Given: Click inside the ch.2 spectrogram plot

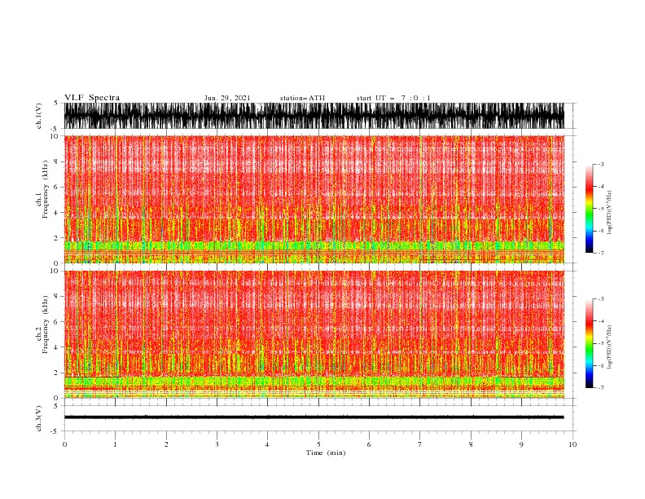Looking at the screenshot, I should point(314,334).
